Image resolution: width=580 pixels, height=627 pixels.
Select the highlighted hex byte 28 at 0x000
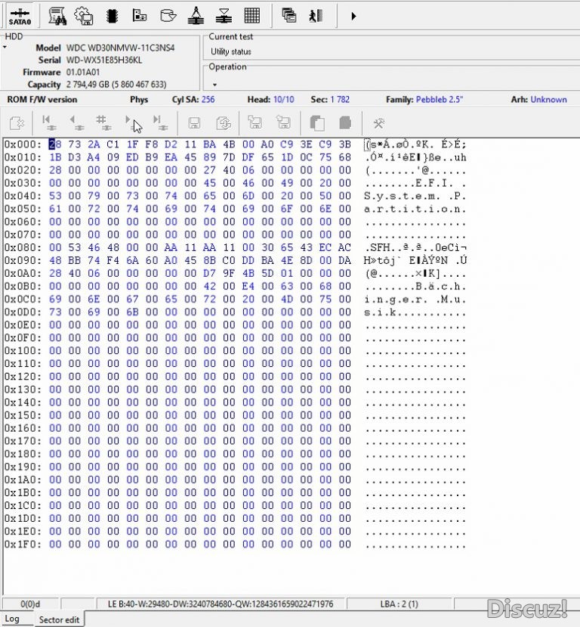(x=55, y=144)
